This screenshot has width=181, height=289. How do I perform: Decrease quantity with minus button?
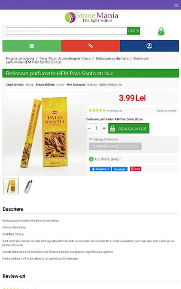click(89, 128)
